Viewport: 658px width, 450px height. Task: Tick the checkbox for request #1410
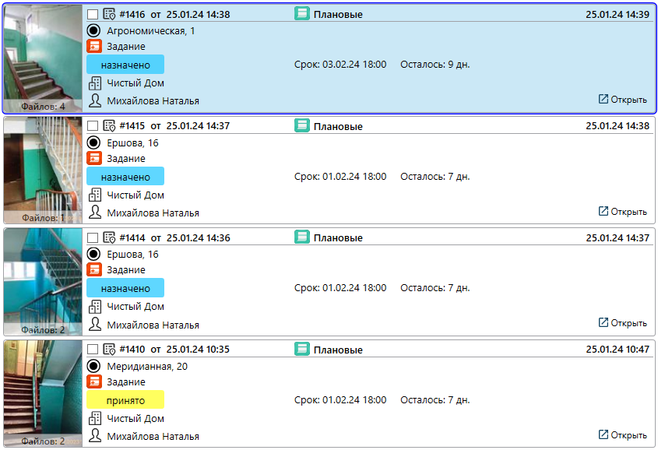(x=93, y=350)
